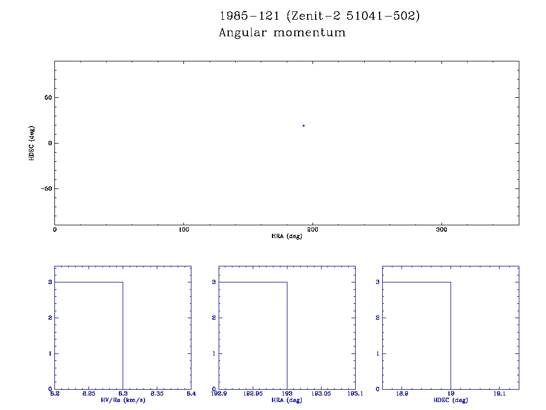The image size is (546, 410).
Task: Click the blue "HDEC (deg)" label under the right histogram
Action: (x=451, y=400)
